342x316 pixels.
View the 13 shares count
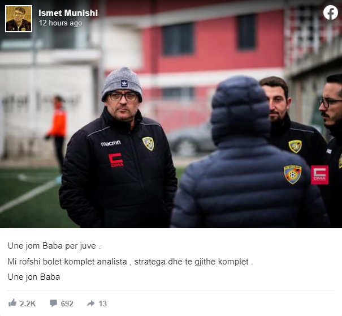coord(103,304)
